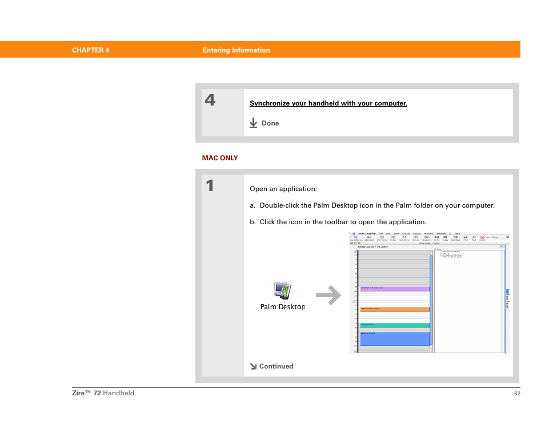Click the red close button of Date Book window
545x421 pixels.
[x=351, y=243]
